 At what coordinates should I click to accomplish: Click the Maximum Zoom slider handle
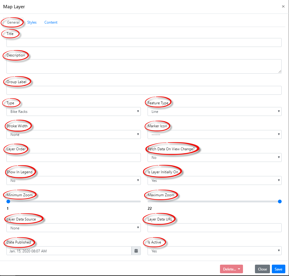point(280,201)
